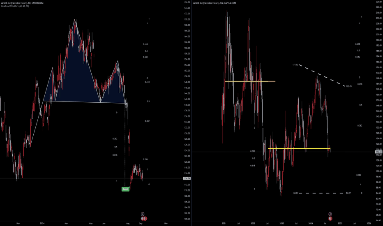
Task: Click the 162.09 trend line label
Action: [x=349, y=86]
